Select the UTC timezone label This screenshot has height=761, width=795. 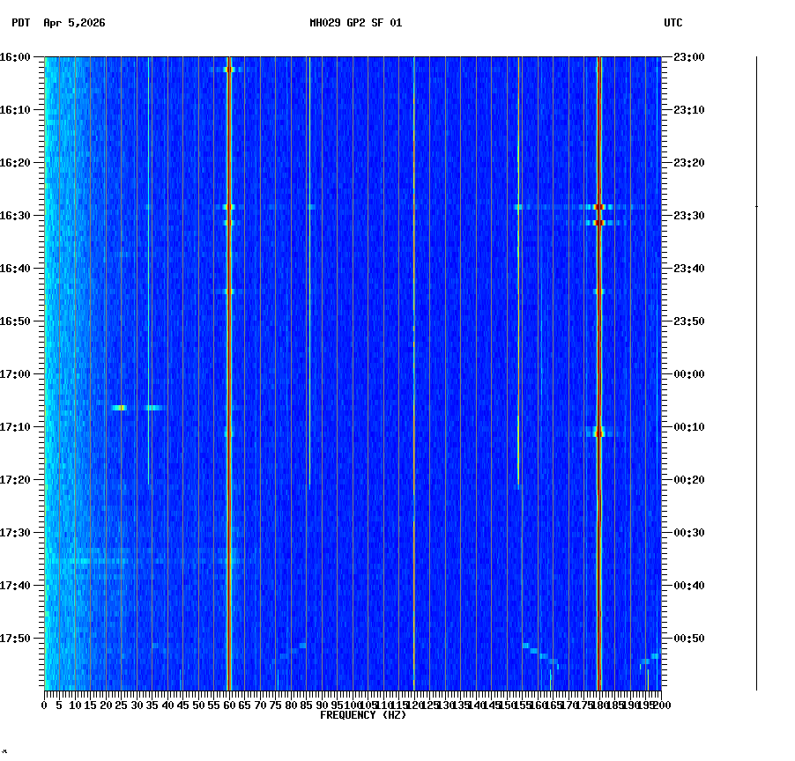click(x=674, y=24)
